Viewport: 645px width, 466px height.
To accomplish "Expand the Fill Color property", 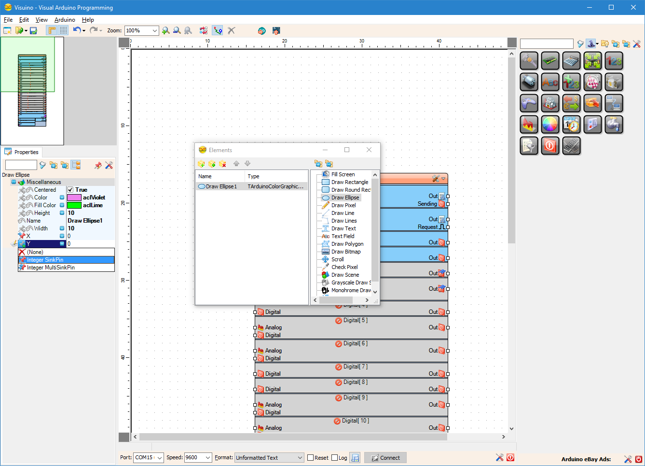I will (62, 205).
